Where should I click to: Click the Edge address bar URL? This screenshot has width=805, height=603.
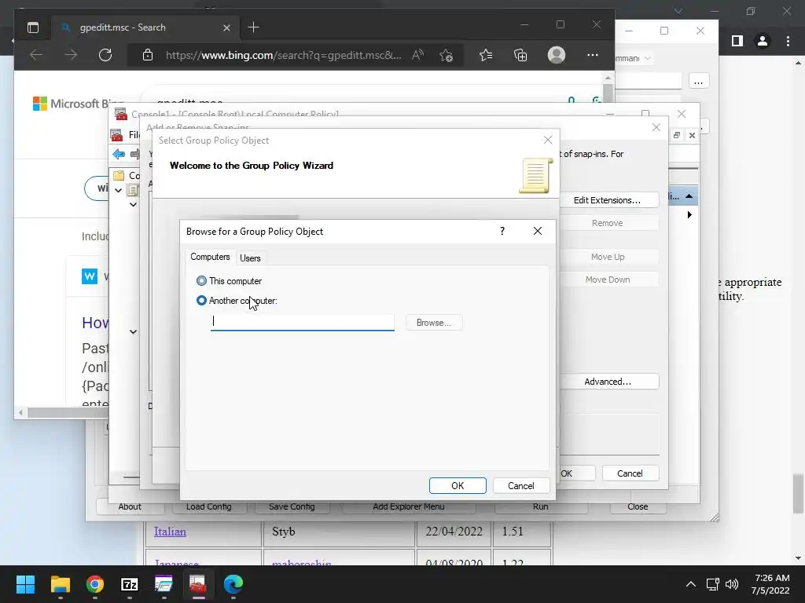(x=283, y=55)
